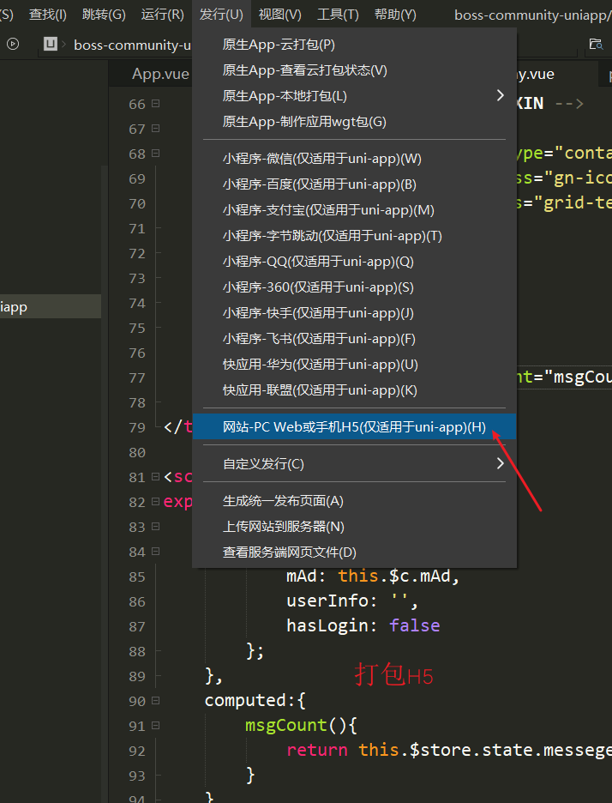The image size is (612, 803).
Task: Choose 快应用-华为 publish option
Action: click(x=354, y=365)
